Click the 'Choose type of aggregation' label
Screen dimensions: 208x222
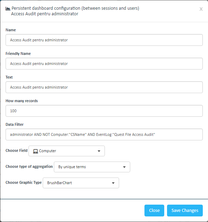click(x=29, y=166)
